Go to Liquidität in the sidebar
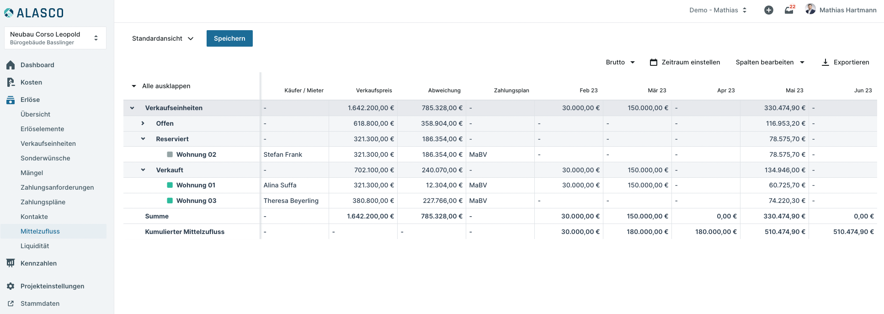The width and height of the screenshot is (884, 314). [35, 246]
